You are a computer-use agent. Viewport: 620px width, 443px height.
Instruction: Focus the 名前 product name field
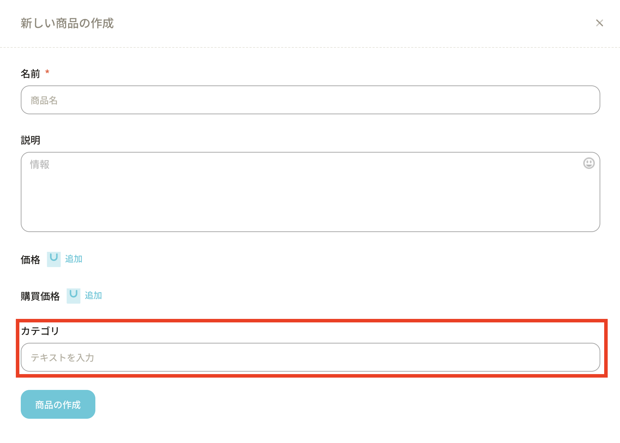[310, 100]
